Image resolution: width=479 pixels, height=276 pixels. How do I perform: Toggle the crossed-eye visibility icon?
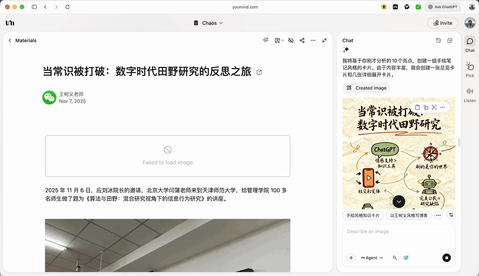coord(291,40)
